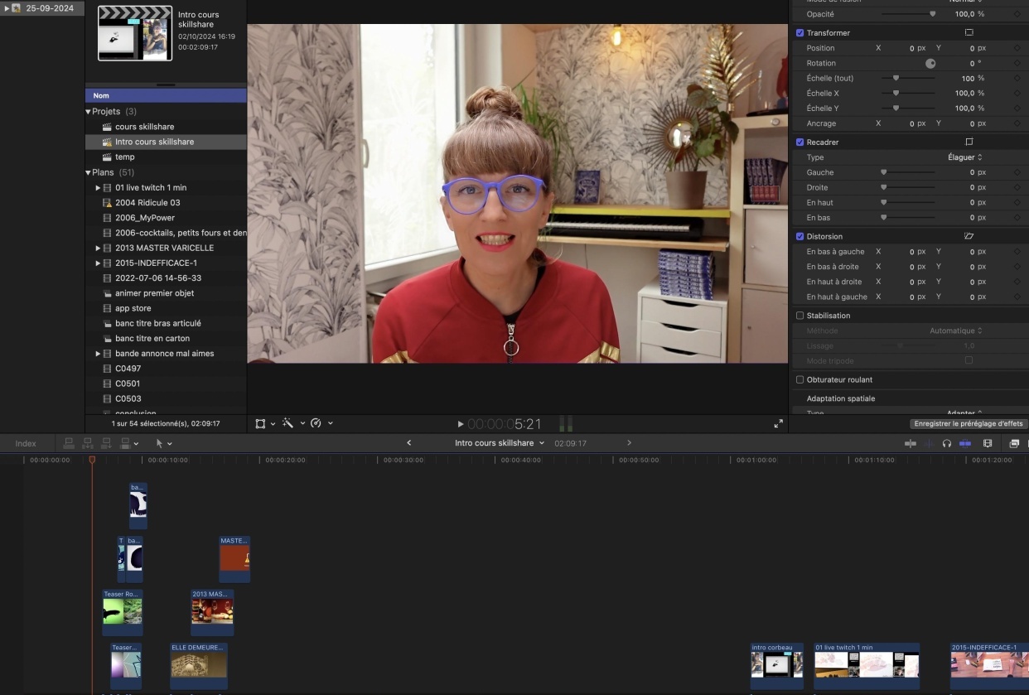This screenshot has width=1029, height=695.
Task: Toggle audio skimming icon
Action: [929, 443]
